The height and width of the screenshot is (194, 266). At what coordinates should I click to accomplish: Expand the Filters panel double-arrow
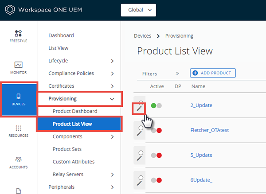click(x=177, y=74)
